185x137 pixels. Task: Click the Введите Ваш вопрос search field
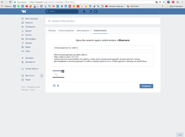(x=103, y=21)
